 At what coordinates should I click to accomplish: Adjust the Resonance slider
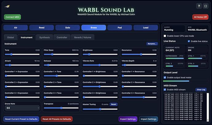pyautogui.click(x=139, y=54)
